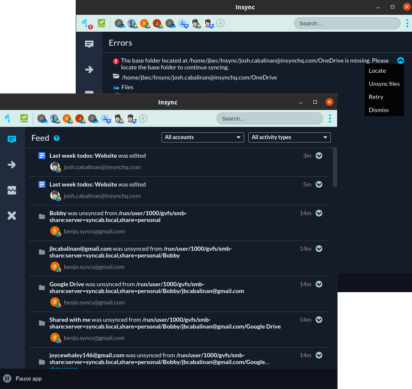Click the Pause app label

pos(29,378)
